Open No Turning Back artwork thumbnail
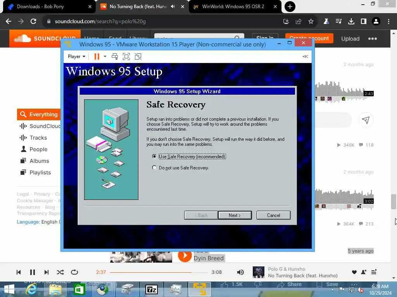The image size is (397, 297). pyautogui.click(x=259, y=272)
